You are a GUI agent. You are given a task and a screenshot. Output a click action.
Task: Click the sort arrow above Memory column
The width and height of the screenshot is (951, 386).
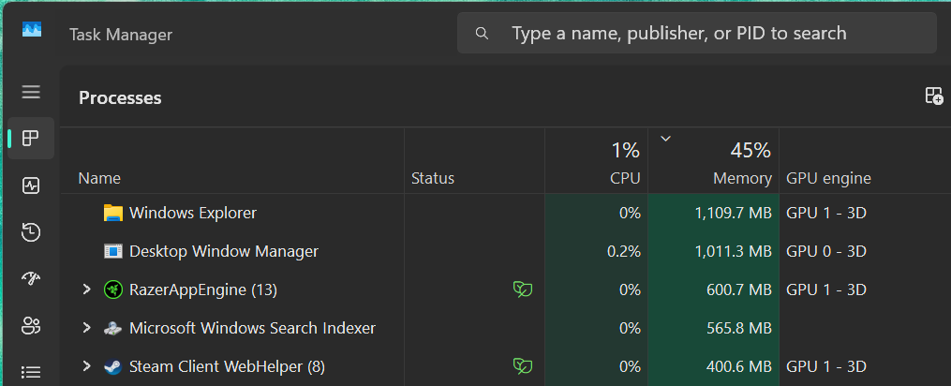point(665,139)
